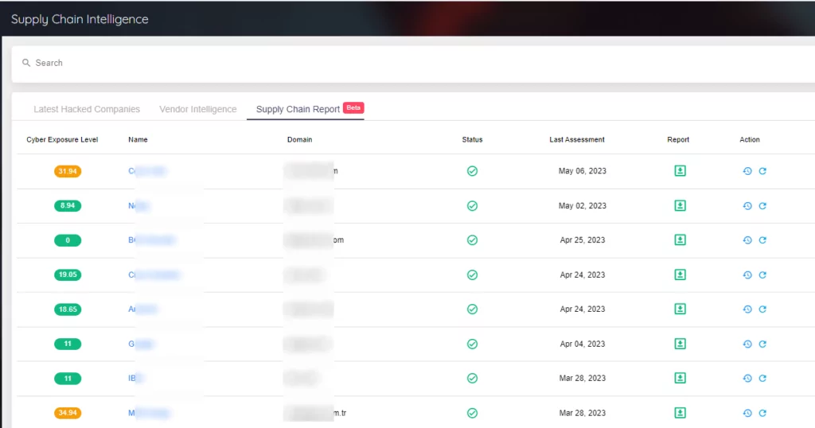View history for the 19.05 exposure row
This screenshot has width=815, height=428.
click(x=747, y=274)
